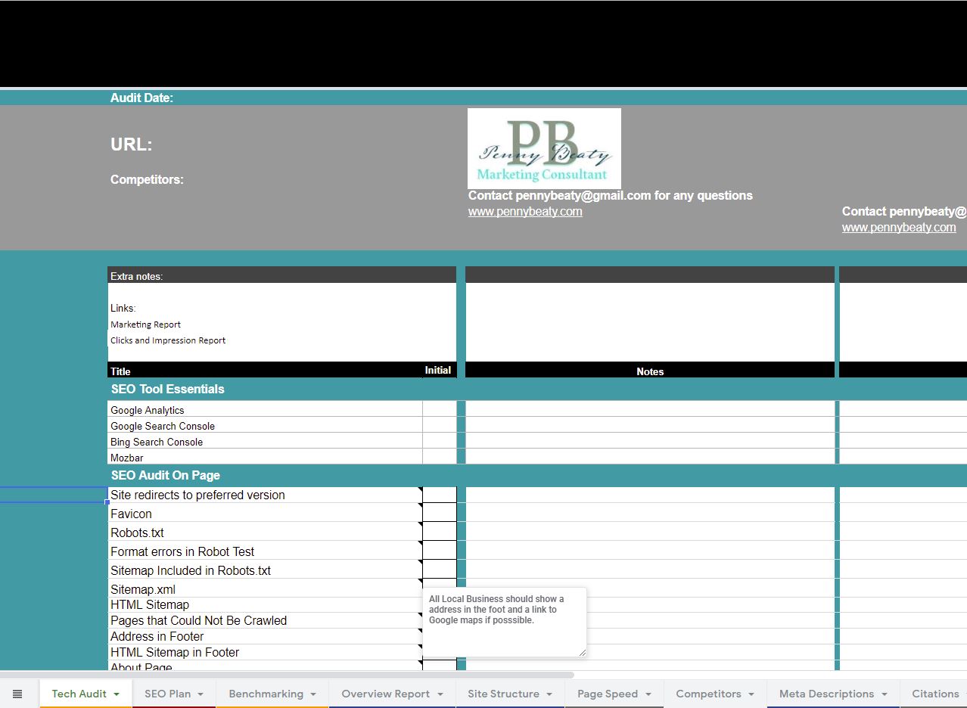Click the Penny Beaty logo image
The image size is (967, 708).
pos(544,148)
